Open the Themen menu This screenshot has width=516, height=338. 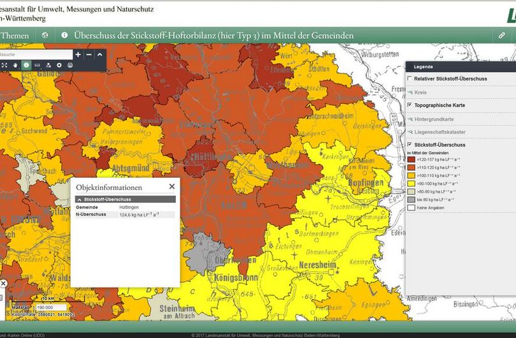point(15,36)
